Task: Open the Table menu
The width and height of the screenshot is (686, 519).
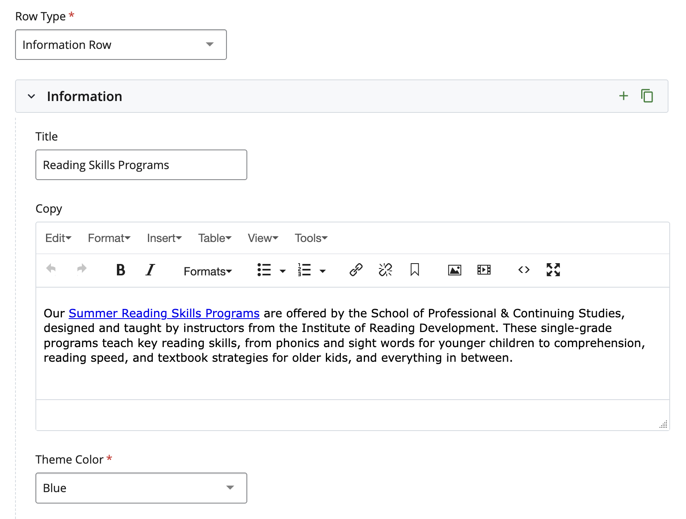Action: pyautogui.click(x=214, y=238)
